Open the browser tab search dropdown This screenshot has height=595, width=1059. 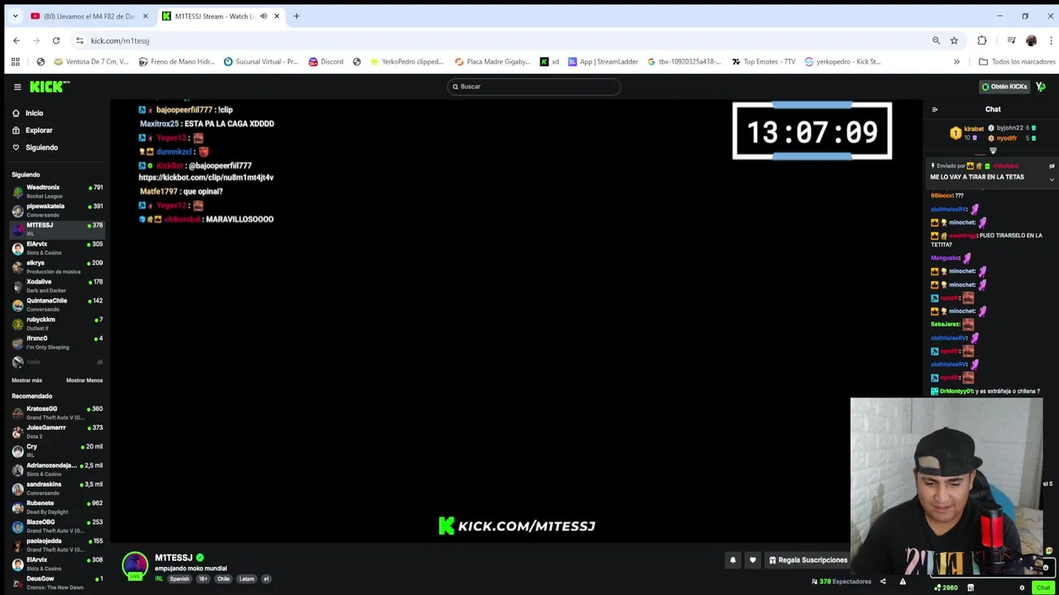(x=15, y=16)
